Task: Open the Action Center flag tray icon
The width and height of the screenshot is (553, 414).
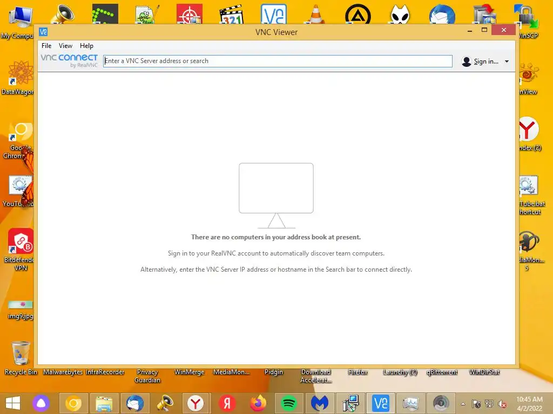Action: (476, 404)
